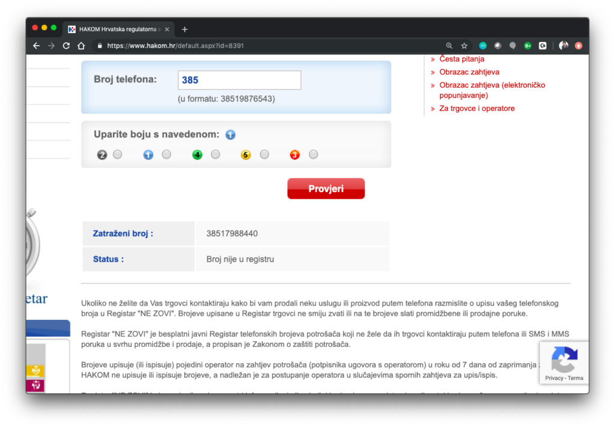Select the radio button next to red 3
Image resolution: width=615 pixels, height=428 pixels.
coord(314,154)
